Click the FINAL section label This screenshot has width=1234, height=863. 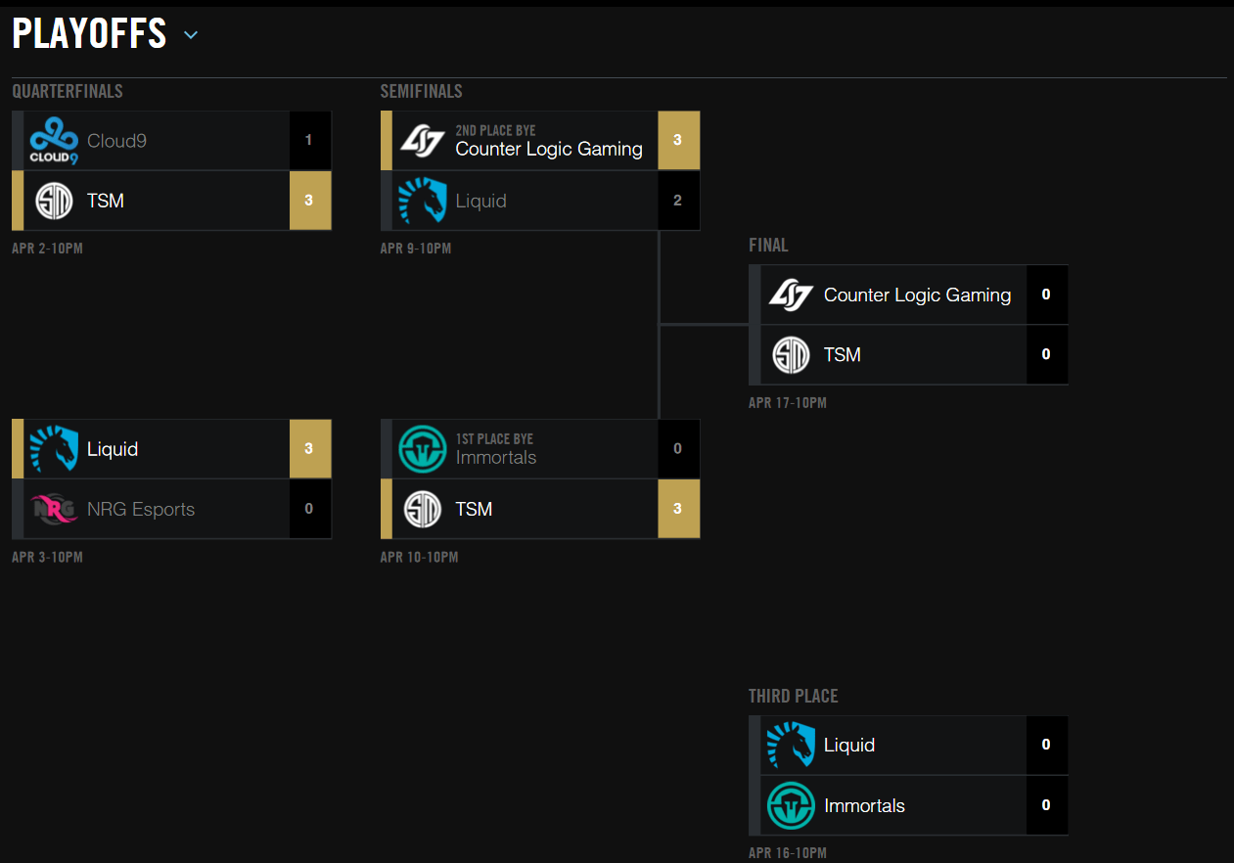tap(768, 246)
